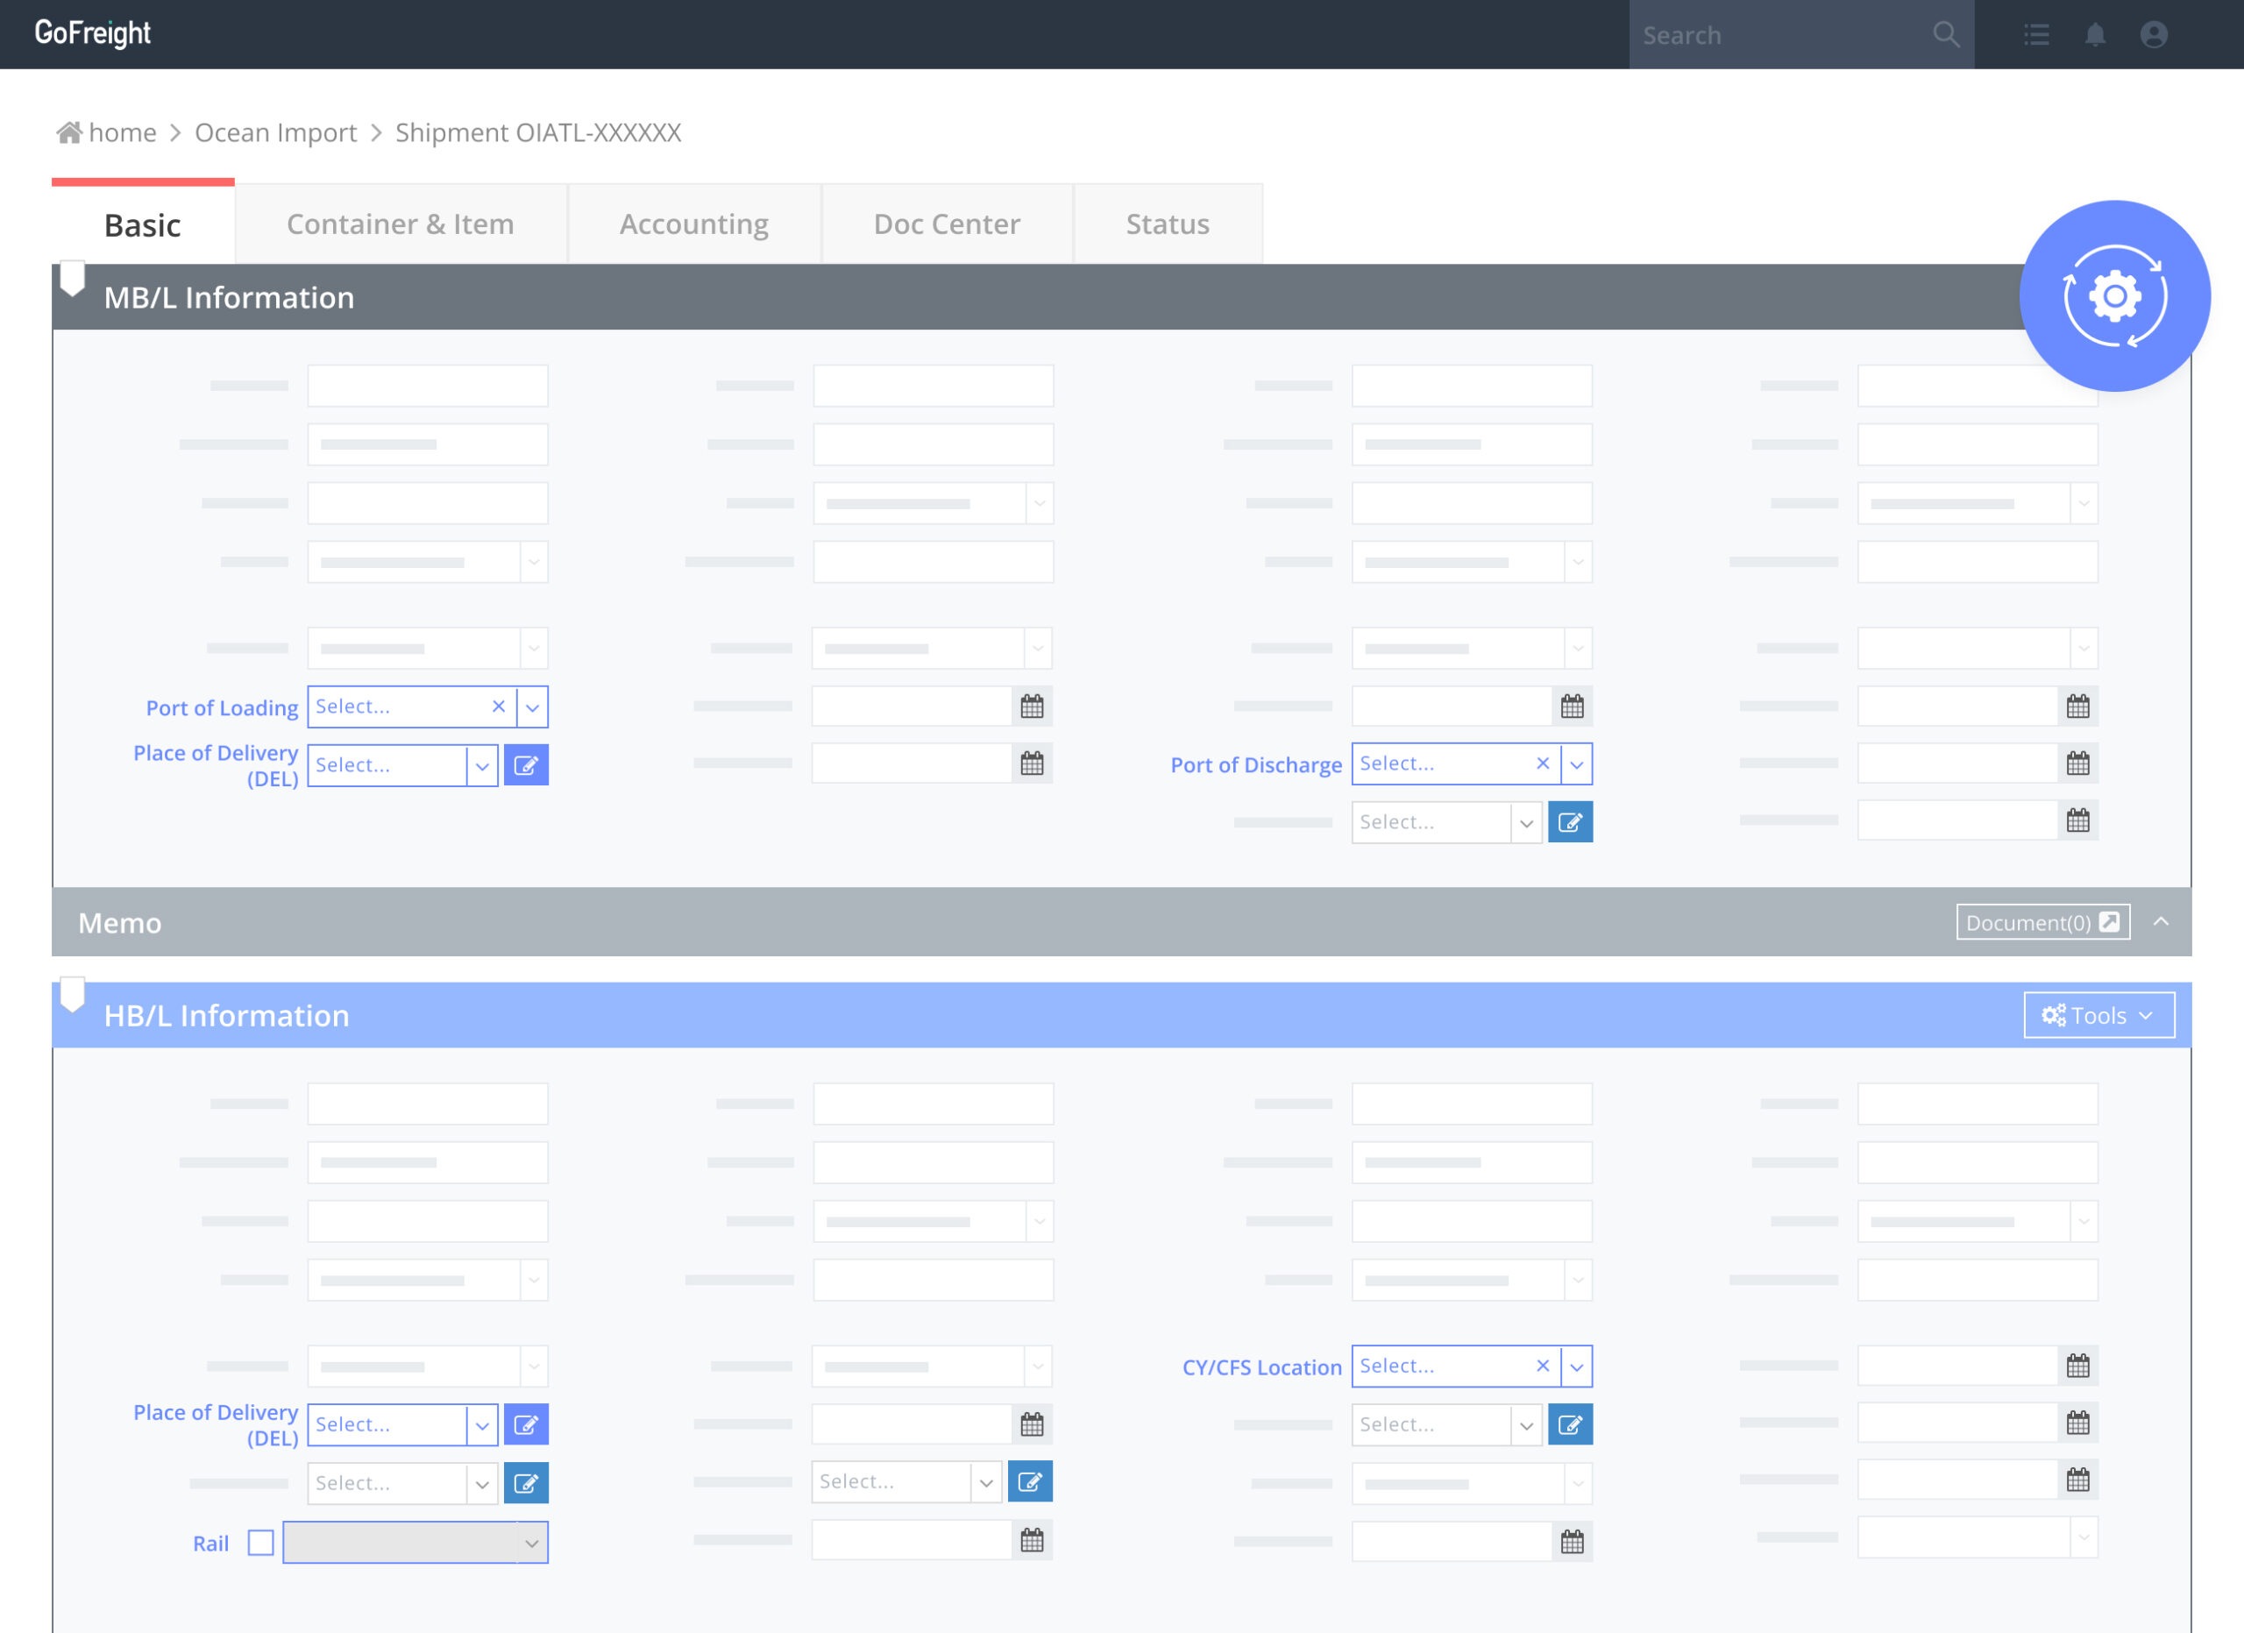Click the list icon in the top bar

click(x=2036, y=34)
